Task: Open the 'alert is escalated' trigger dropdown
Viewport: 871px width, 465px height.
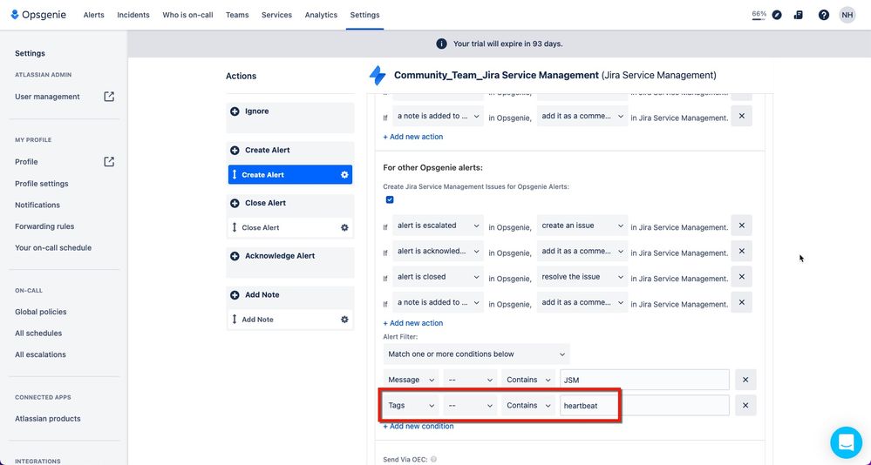Action: 438,226
